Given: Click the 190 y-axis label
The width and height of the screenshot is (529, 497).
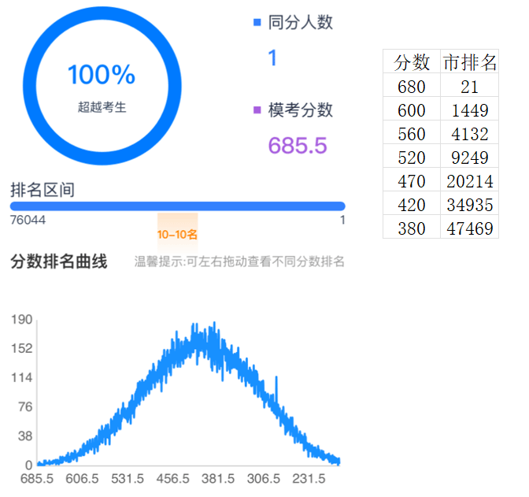Looking at the screenshot, I should (22, 320).
